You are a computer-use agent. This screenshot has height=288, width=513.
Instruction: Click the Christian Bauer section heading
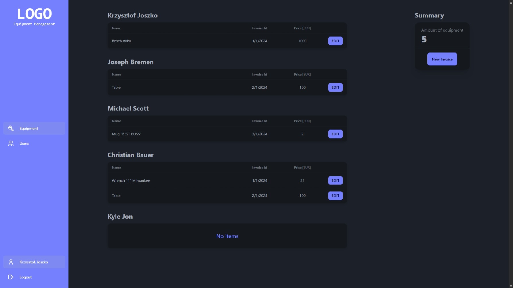click(x=131, y=155)
